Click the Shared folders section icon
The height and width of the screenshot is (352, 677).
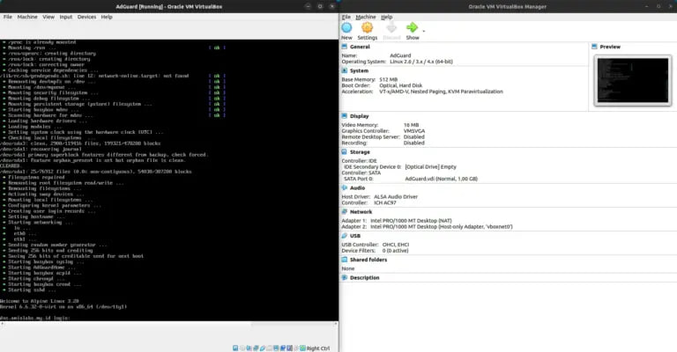[345, 260]
